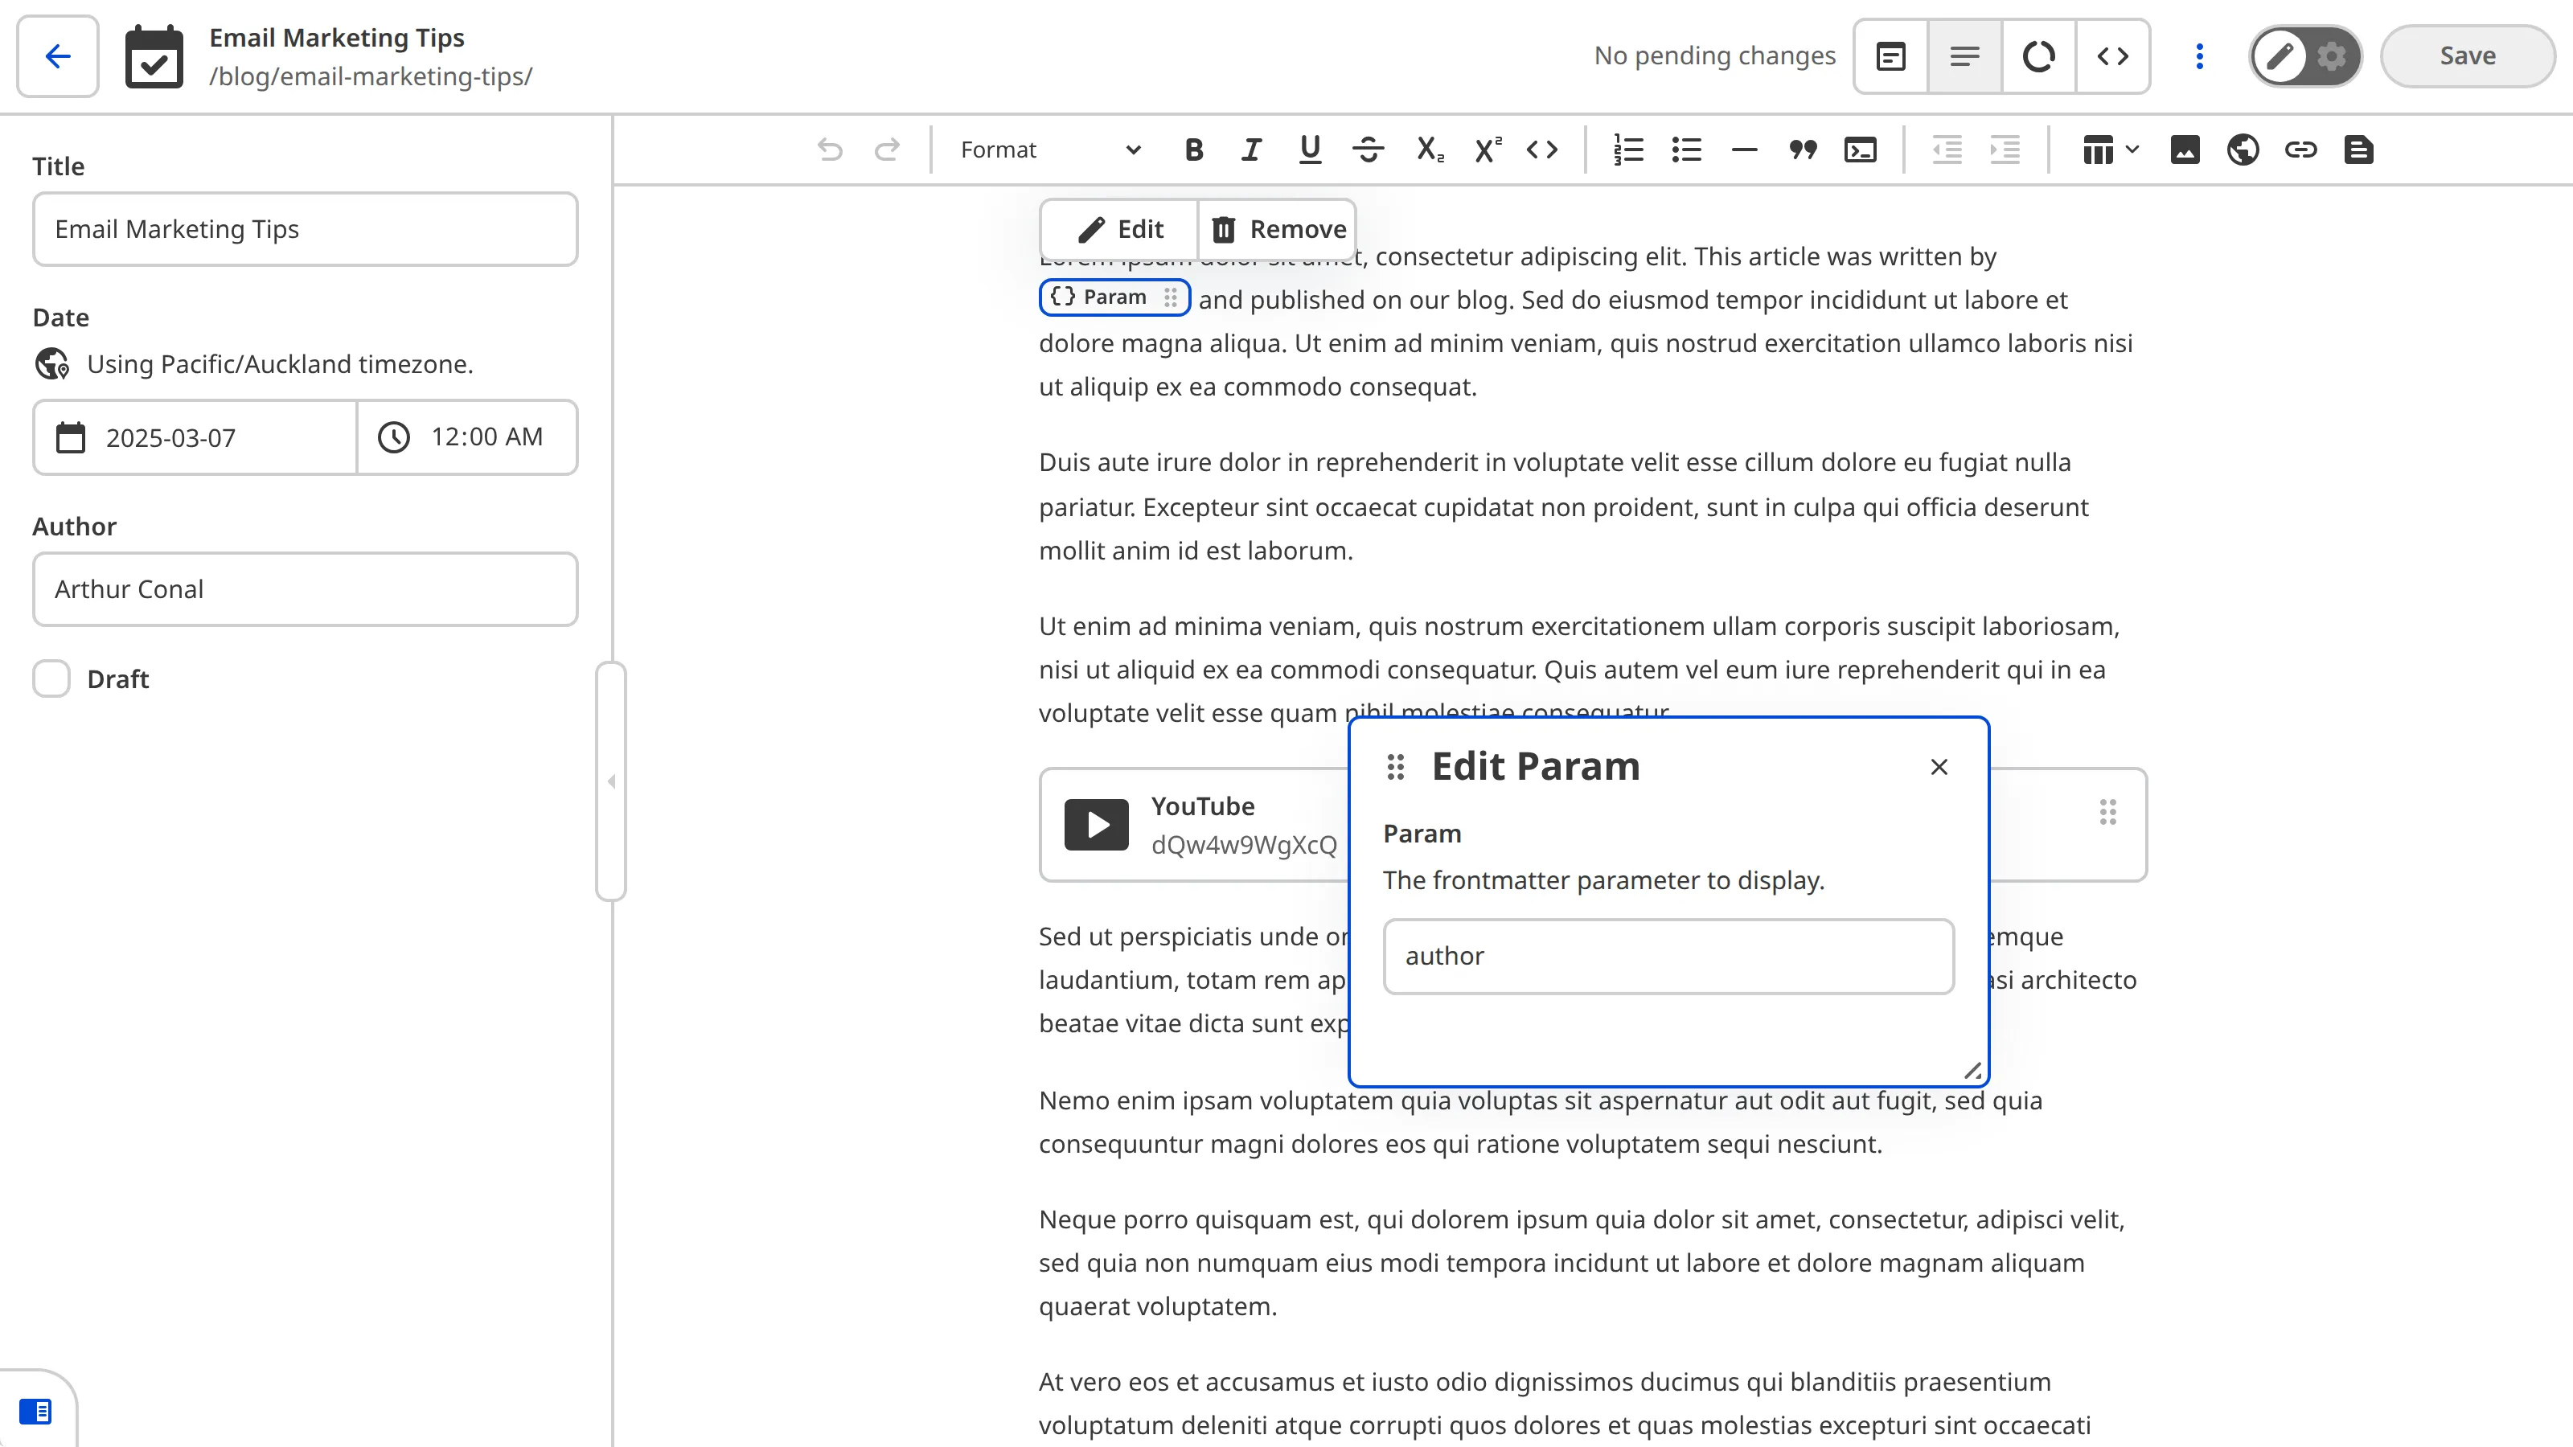Toggle the bulleted list formatting

coord(1685,150)
